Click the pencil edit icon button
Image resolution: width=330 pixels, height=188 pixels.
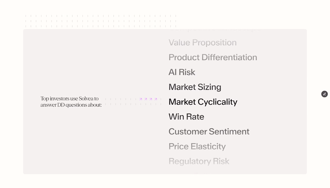[324, 94]
